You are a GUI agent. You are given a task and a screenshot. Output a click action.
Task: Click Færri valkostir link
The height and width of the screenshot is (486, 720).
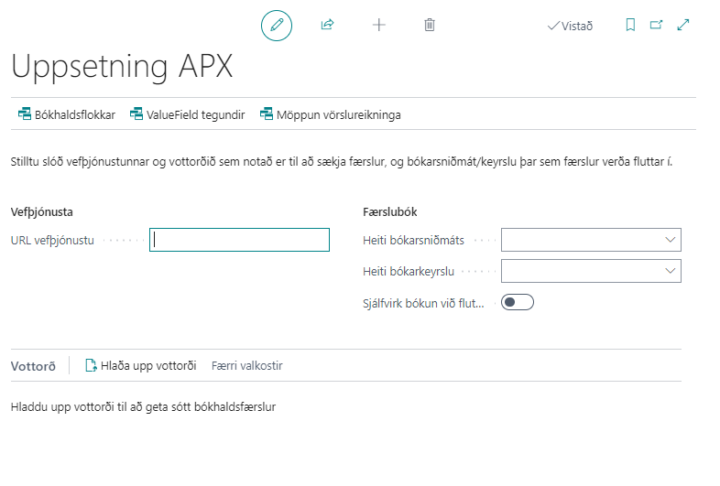(x=246, y=366)
